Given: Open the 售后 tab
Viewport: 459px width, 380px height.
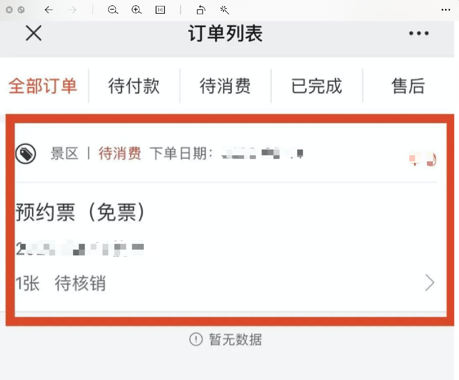Looking at the screenshot, I should coord(408,86).
